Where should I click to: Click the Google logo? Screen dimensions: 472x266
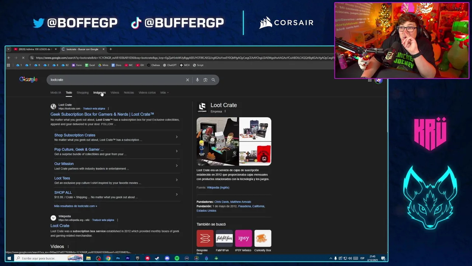[28, 79]
